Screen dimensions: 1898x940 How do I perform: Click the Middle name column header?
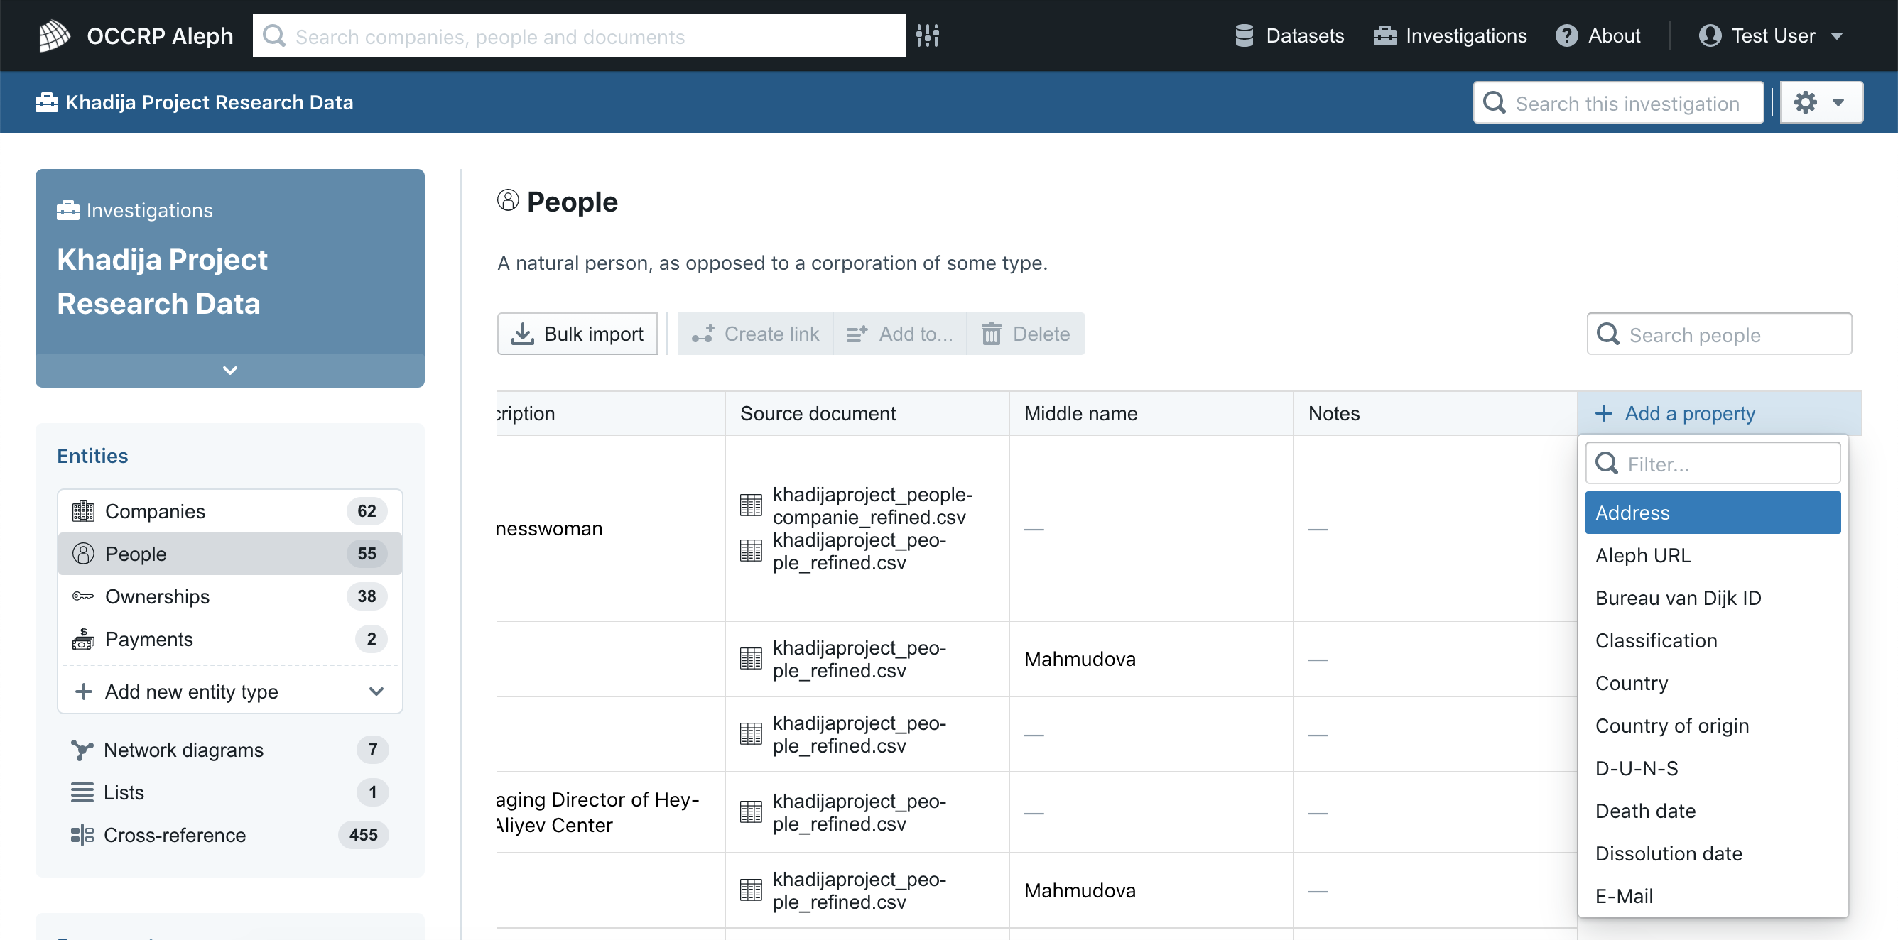(x=1151, y=412)
